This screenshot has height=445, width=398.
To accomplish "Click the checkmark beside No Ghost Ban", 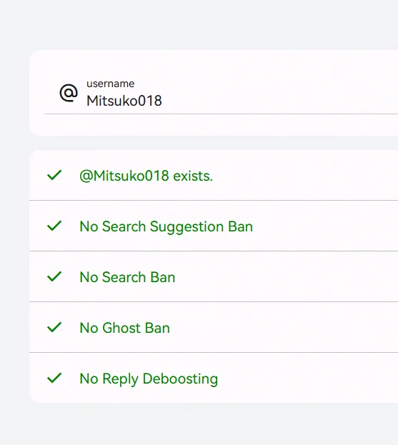I will [x=54, y=327].
